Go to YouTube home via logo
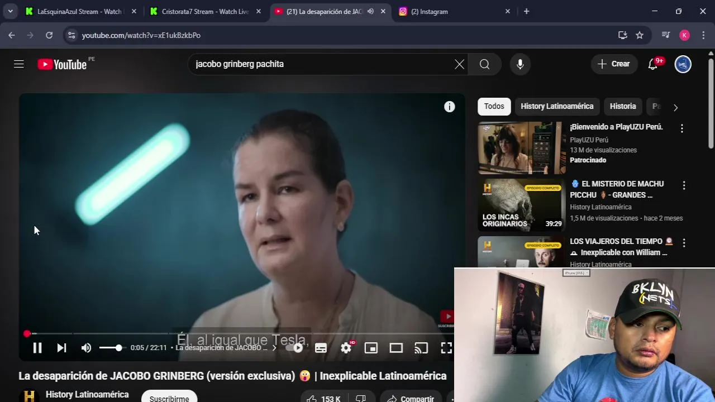Viewport: 715px width, 402px height. click(62, 64)
